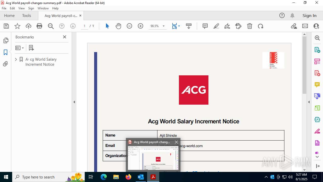Open the File menu

tap(4, 8)
